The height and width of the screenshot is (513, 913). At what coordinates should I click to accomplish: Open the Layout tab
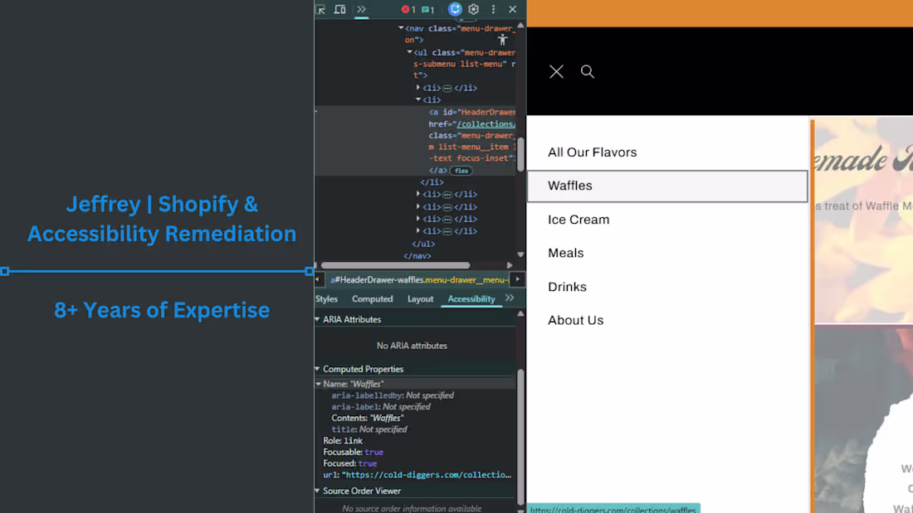click(420, 298)
